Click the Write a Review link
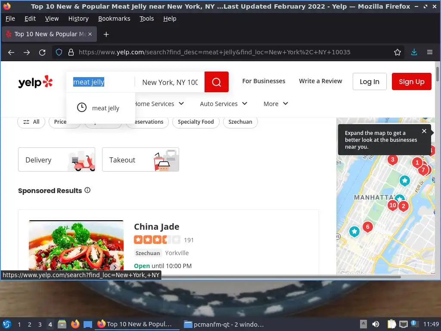This screenshot has width=441, height=331. 320,81
